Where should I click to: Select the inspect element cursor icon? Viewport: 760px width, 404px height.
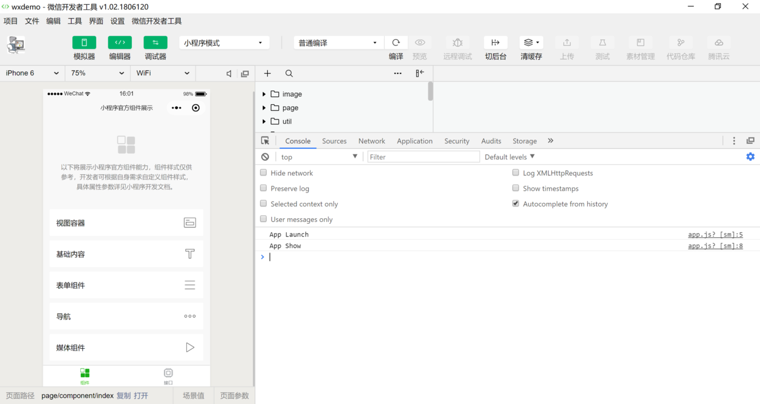click(265, 140)
